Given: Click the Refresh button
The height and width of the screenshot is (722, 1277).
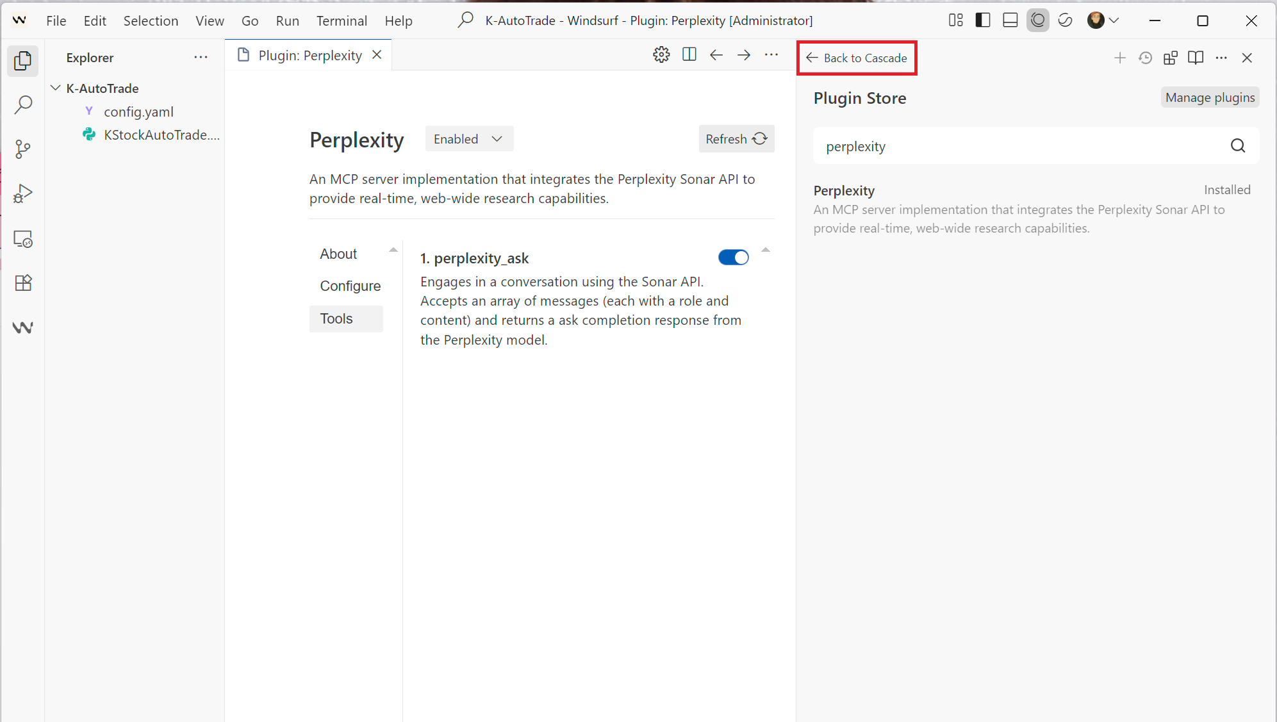Looking at the screenshot, I should click(736, 139).
